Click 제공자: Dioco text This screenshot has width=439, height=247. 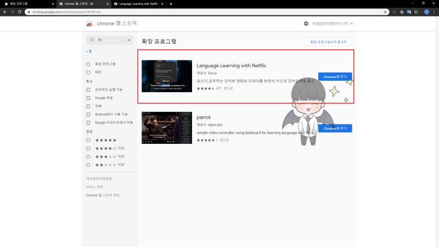[207, 73]
